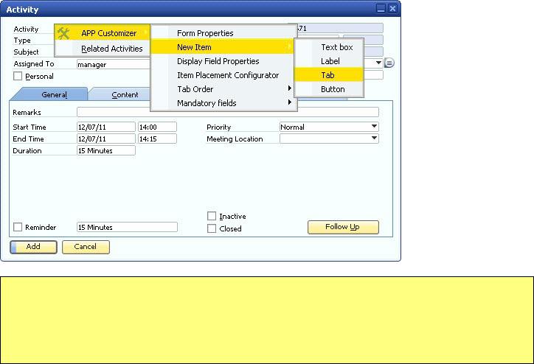Click the Follow Up button
The width and height of the screenshot is (534, 364).
[x=343, y=227]
